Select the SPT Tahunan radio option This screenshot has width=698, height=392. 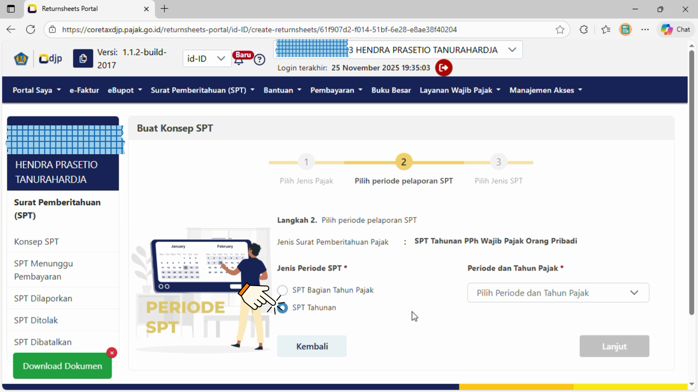(283, 308)
